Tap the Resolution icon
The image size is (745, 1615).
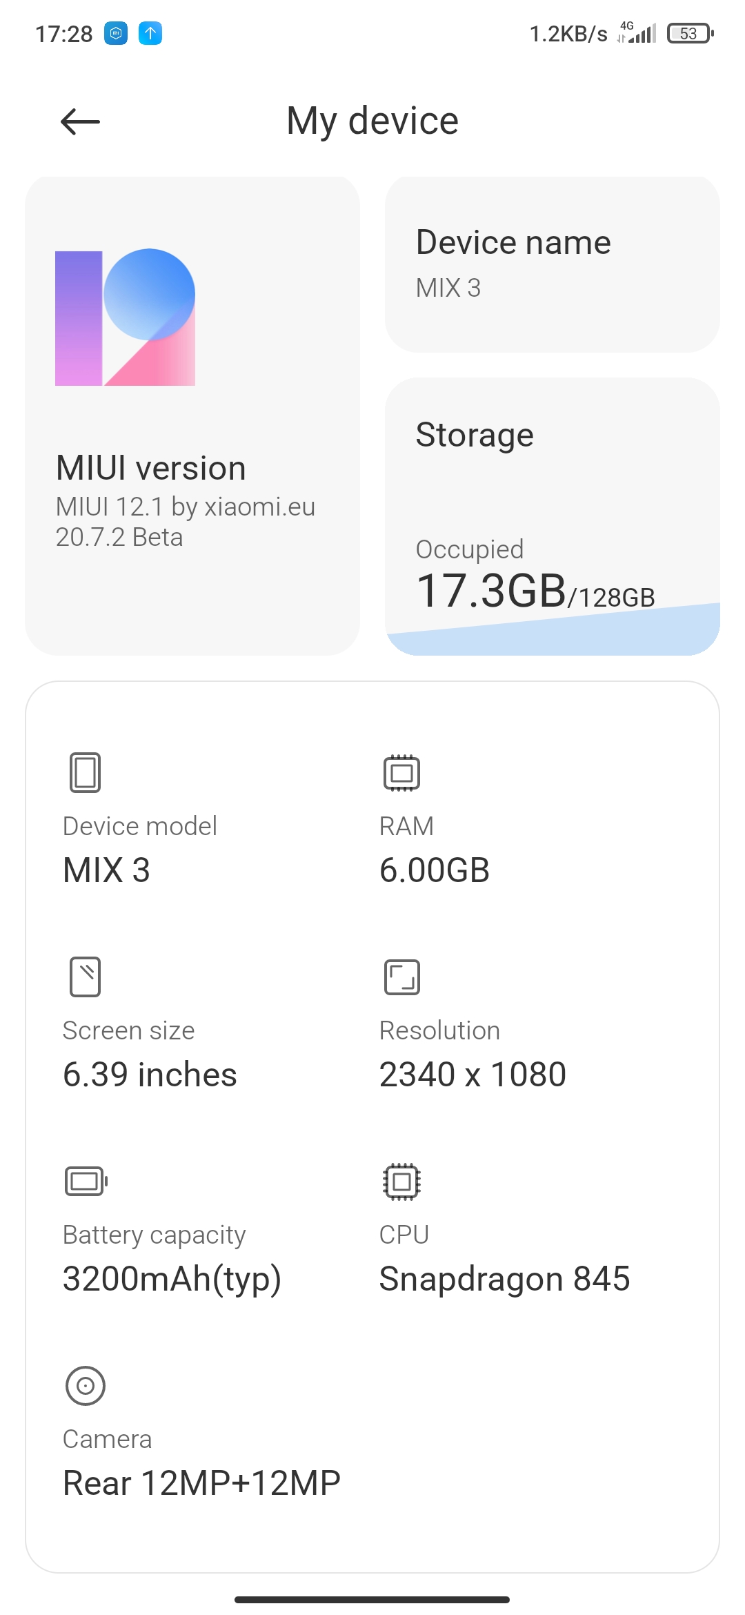(x=401, y=977)
